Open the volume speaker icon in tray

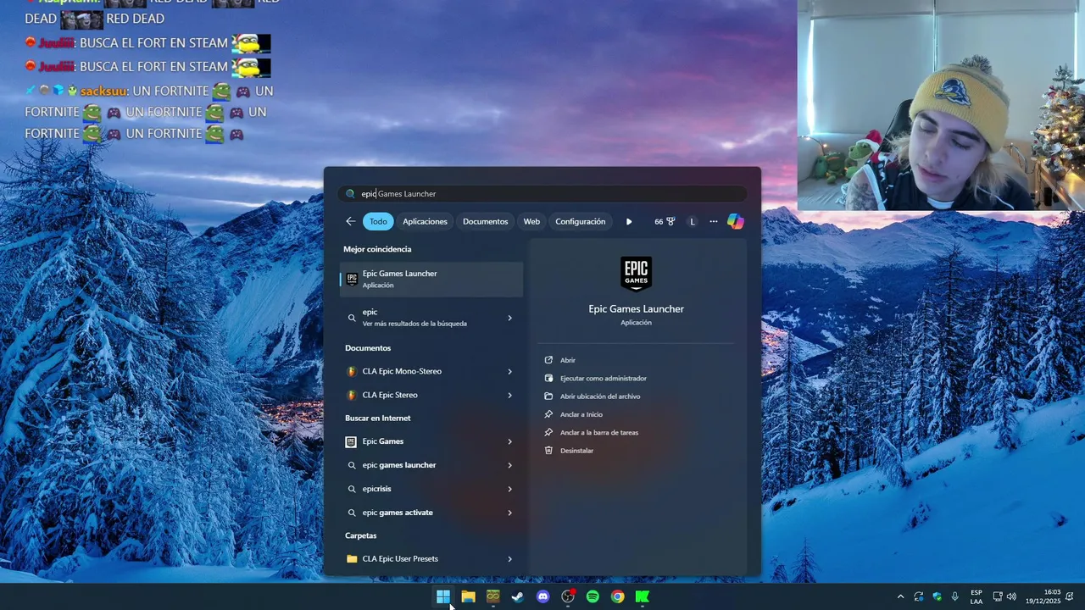pyautogui.click(x=1011, y=596)
